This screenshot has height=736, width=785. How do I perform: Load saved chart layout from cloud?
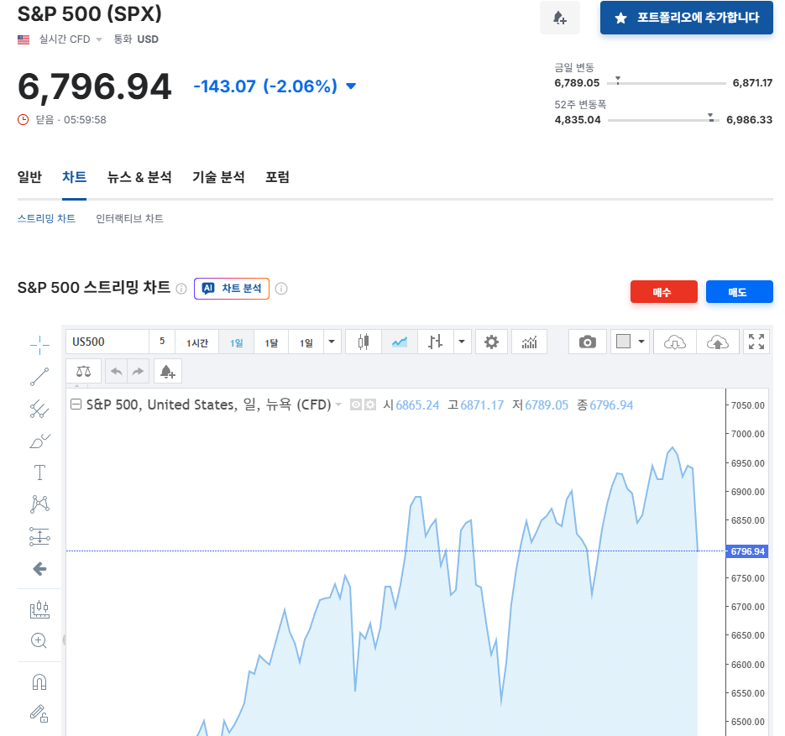coord(674,342)
